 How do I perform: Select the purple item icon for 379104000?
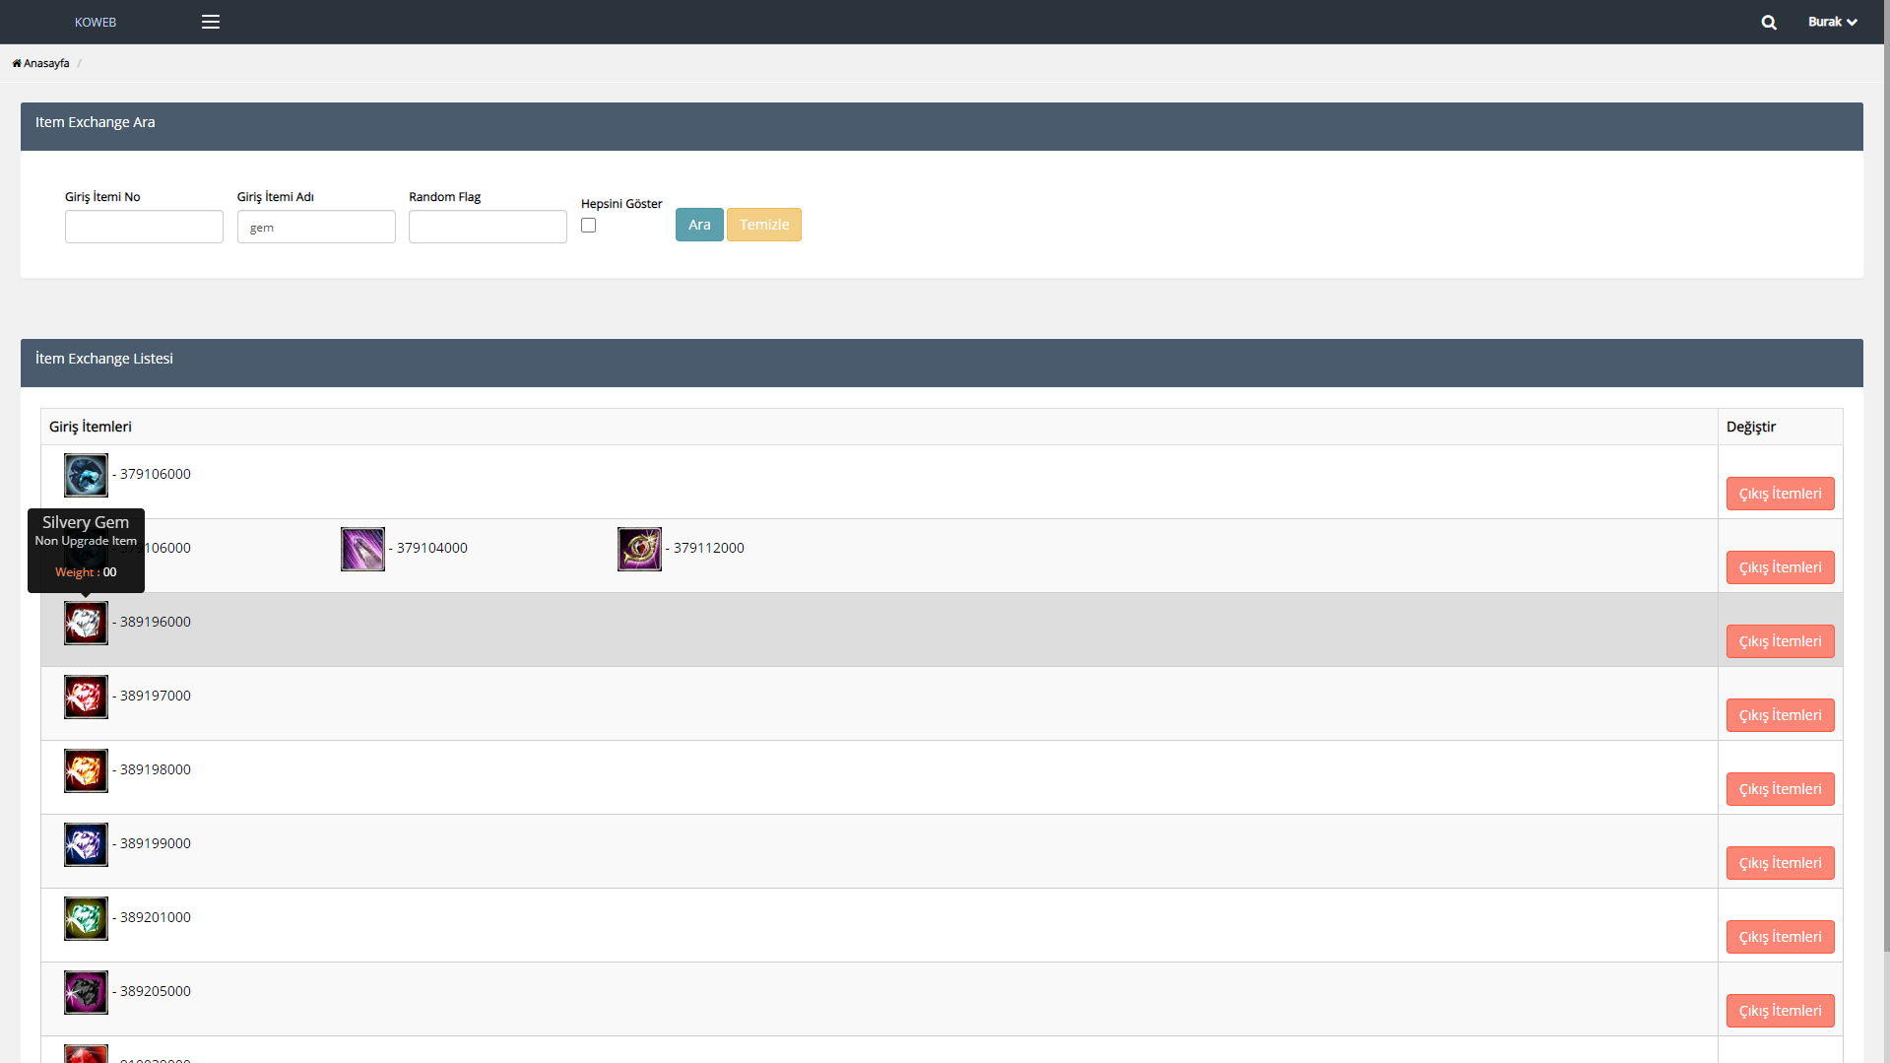362,549
